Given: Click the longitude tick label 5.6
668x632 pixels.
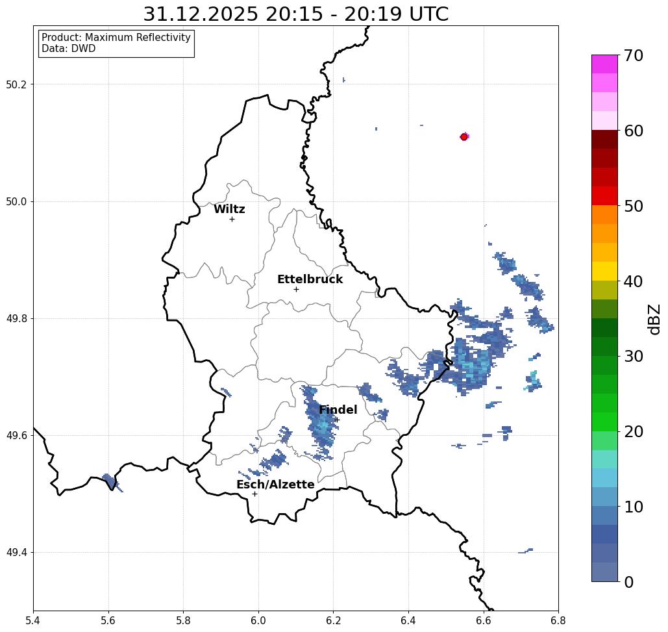Looking at the screenshot, I should point(108,620).
